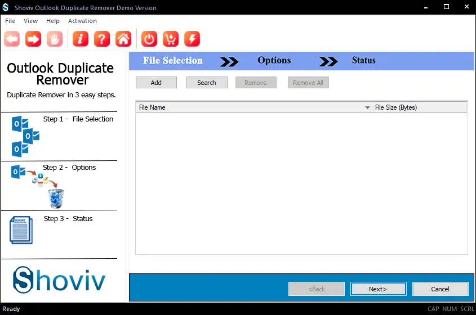
Task: Maximize the Shoviv window
Action: click(x=446, y=7)
